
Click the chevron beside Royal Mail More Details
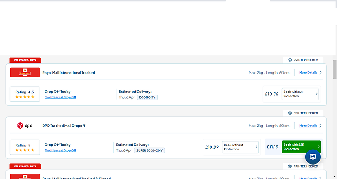click(x=321, y=73)
